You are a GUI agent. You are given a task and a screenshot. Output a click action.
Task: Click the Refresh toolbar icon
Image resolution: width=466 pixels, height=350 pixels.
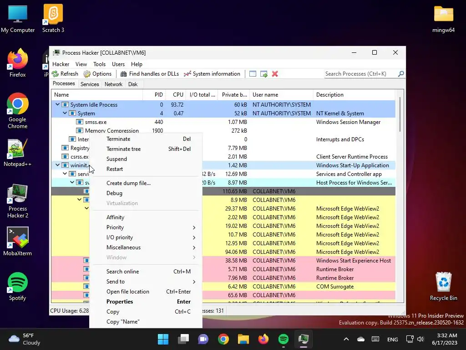55,74
